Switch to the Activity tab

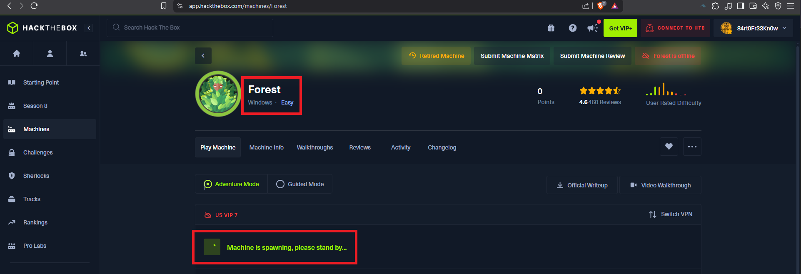coord(401,147)
